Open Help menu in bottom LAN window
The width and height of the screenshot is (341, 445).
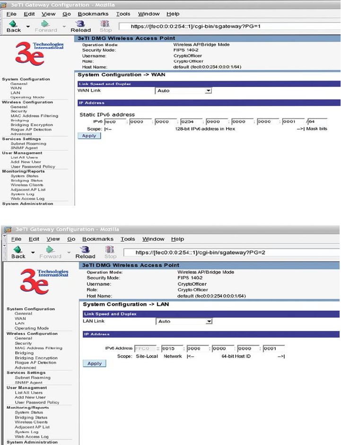[177, 239]
